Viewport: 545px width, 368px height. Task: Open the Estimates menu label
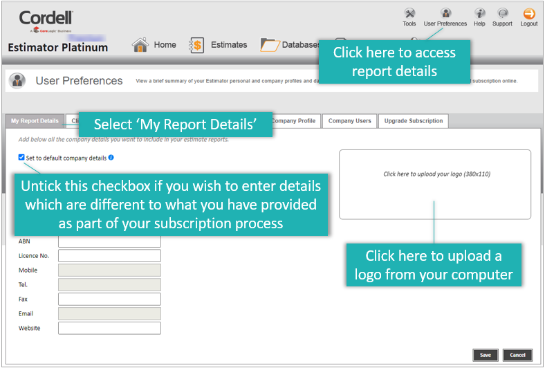(x=229, y=45)
